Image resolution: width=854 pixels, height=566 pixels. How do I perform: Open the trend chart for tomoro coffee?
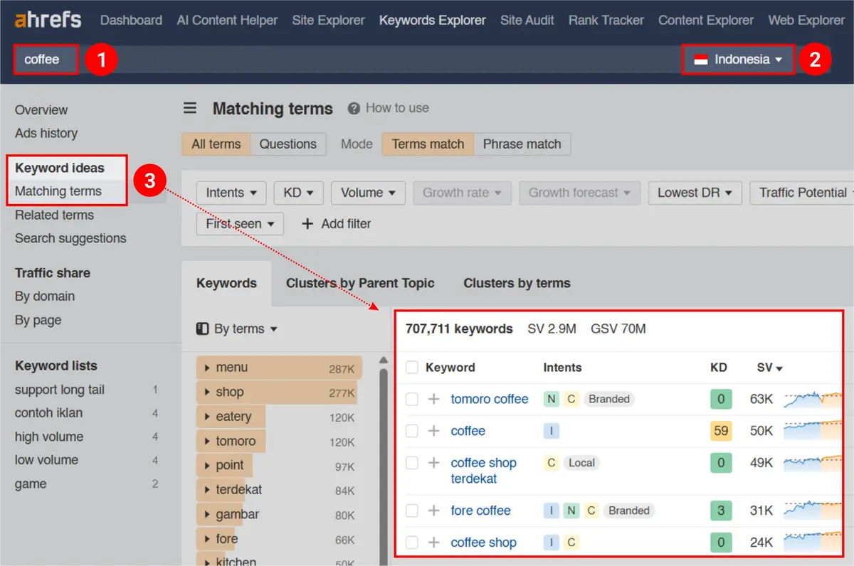tap(812, 400)
